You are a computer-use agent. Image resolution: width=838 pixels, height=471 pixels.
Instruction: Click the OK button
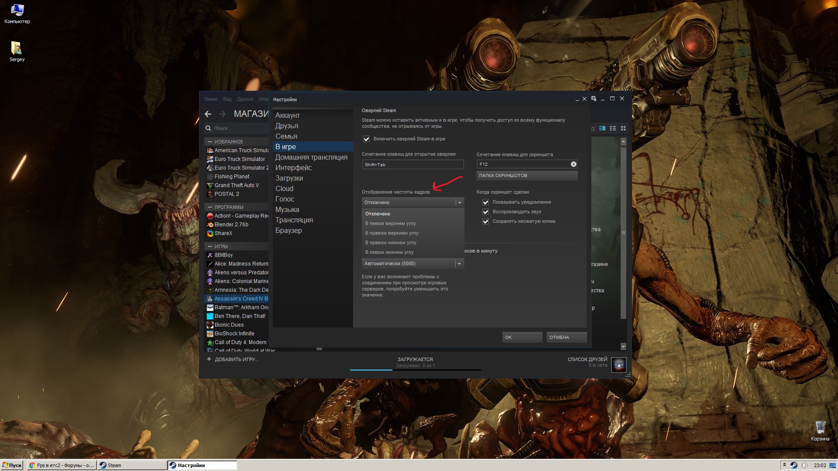click(x=522, y=338)
